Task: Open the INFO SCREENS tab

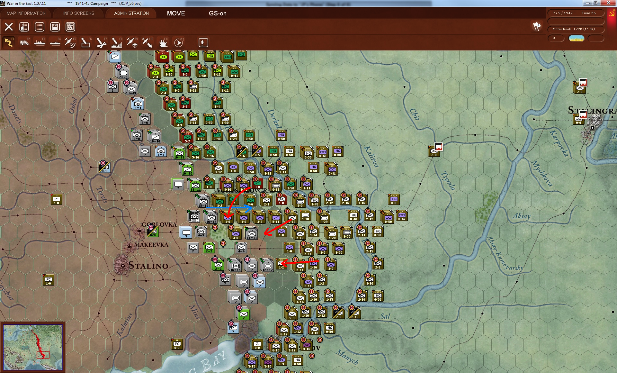Action: 79,13
